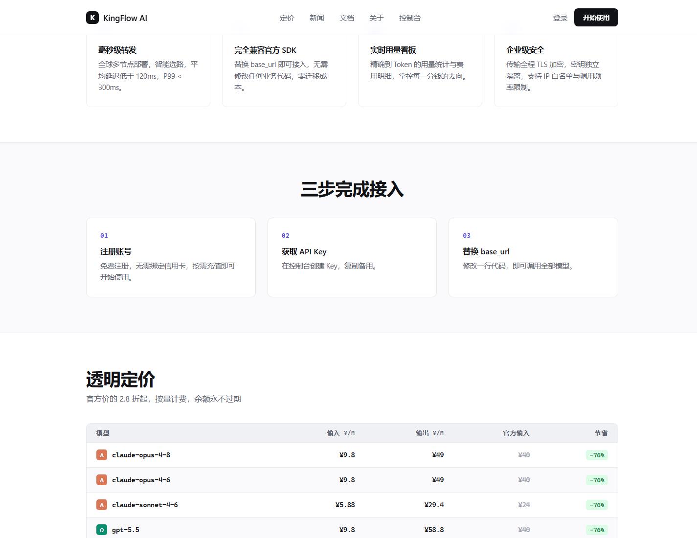Click the Anthropic icon beside claude-opus-4-6

pos(102,480)
